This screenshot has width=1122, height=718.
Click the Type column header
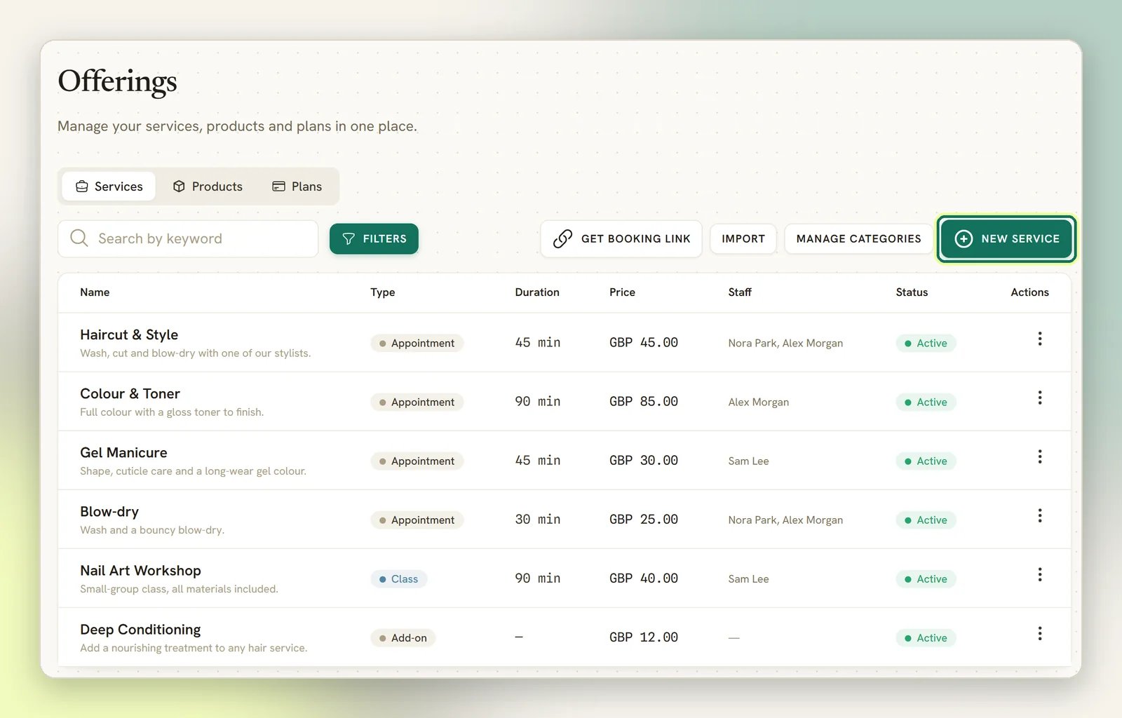point(383,292)
